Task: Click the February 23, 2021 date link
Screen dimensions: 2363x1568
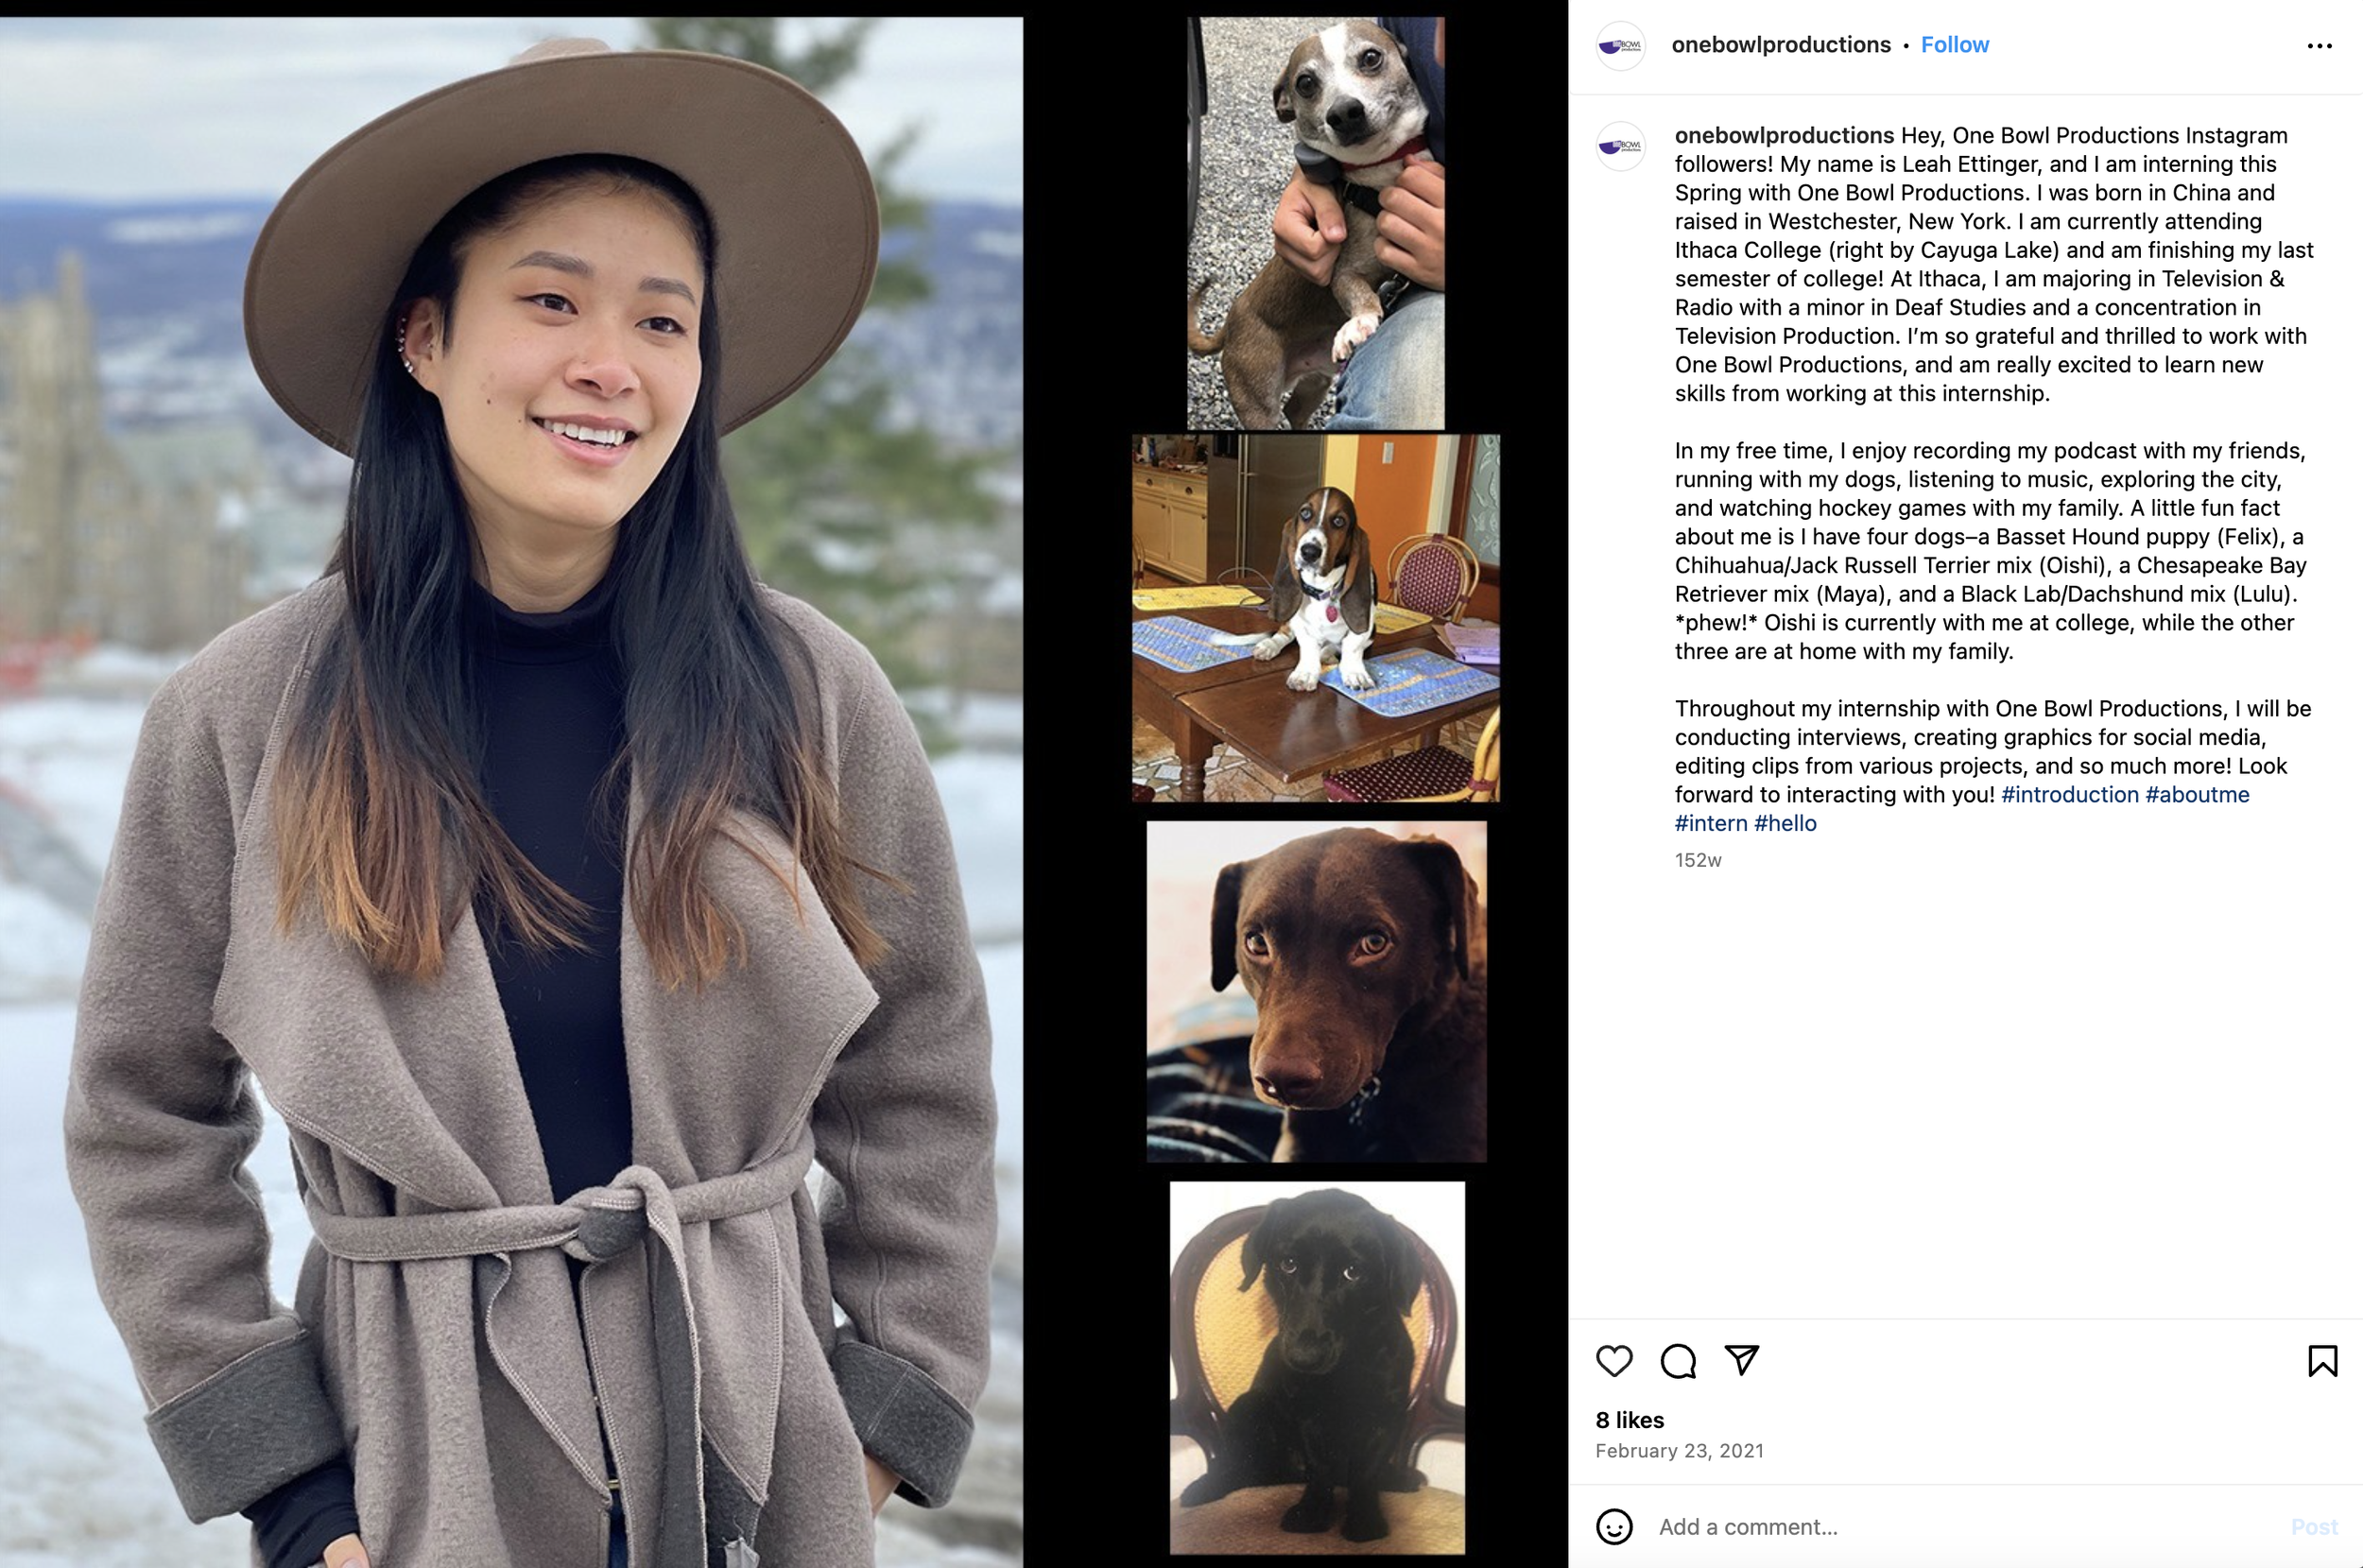Action: tap(1679, 1451)
